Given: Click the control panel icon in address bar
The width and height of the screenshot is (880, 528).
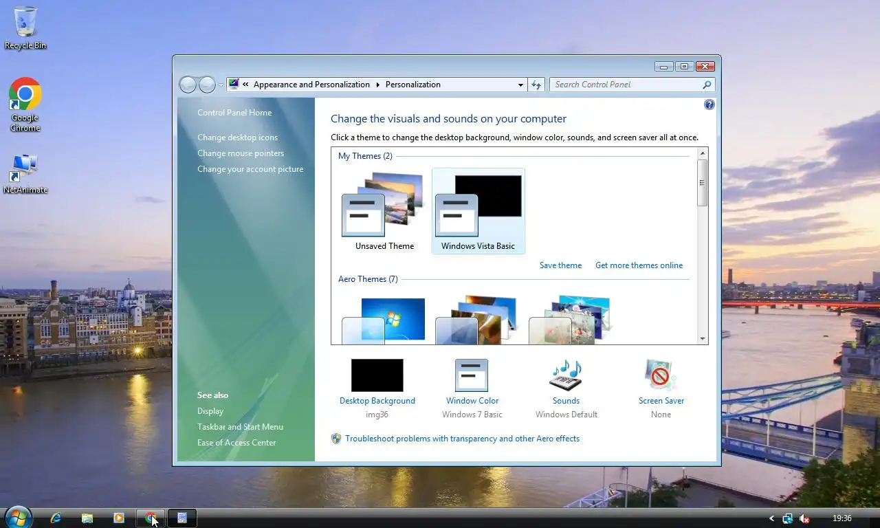Looking at the screenshot, I should pos(234,84).
